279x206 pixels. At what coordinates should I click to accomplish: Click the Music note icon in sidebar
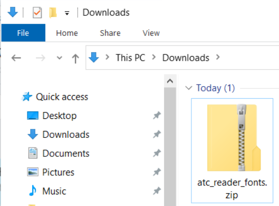click(33, 191)
